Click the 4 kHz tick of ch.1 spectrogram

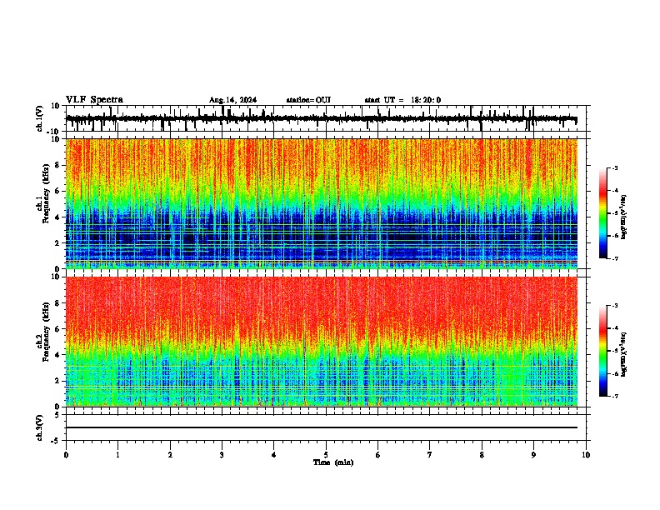click(x=57, y=217)
